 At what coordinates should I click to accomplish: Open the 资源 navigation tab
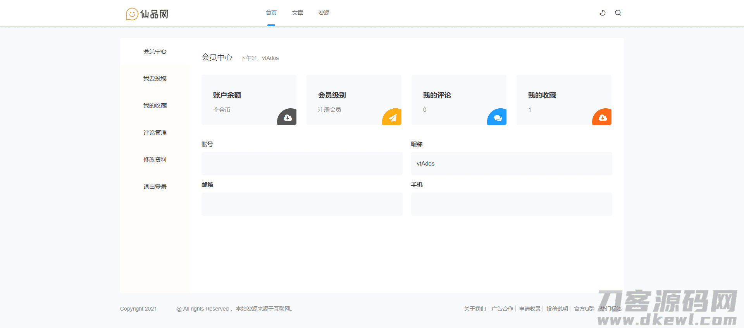click(x=324, y=13)
